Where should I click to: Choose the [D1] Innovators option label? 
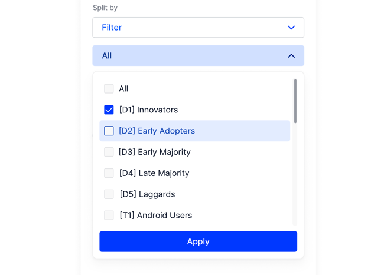click(x=148, y=110)
